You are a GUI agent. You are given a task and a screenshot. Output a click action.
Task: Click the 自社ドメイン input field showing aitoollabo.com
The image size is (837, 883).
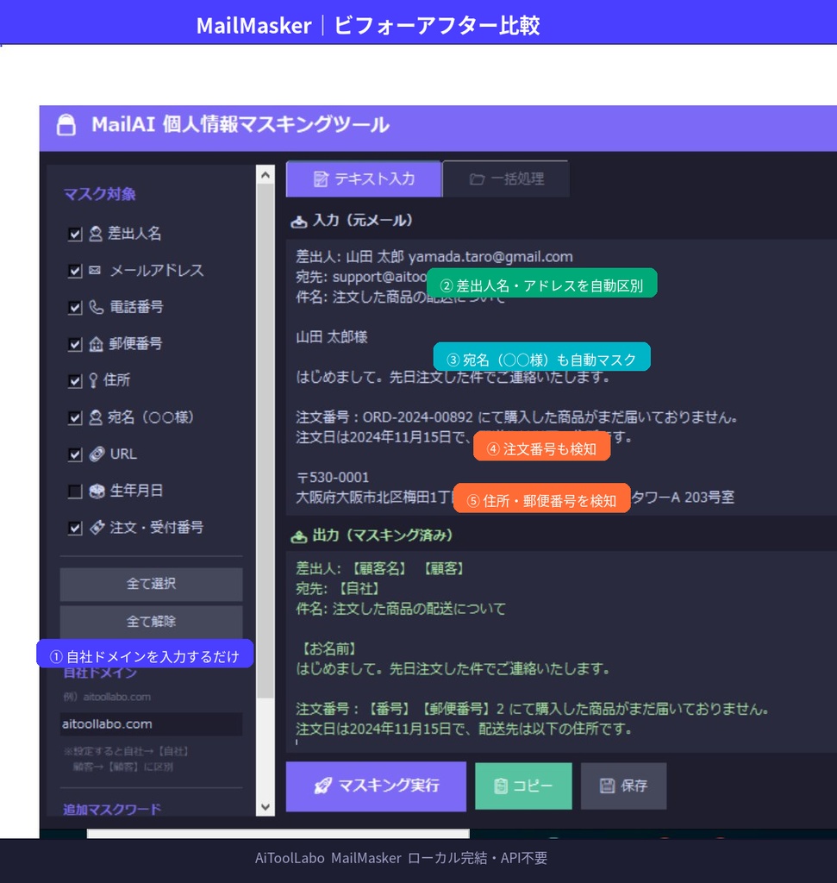click(152, 724)
